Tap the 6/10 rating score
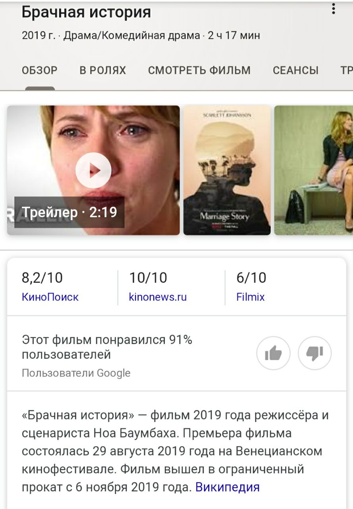Image resolution: width=353 pixels, height=509 pixels. click(x=251, y=278)
